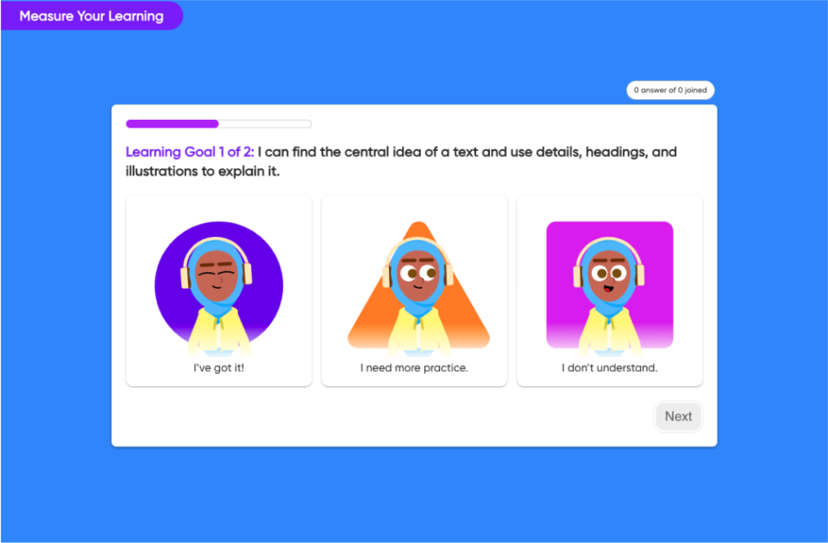Click the open-mouthed character's face
The image size is (828, 543).
tap(609, 277)
